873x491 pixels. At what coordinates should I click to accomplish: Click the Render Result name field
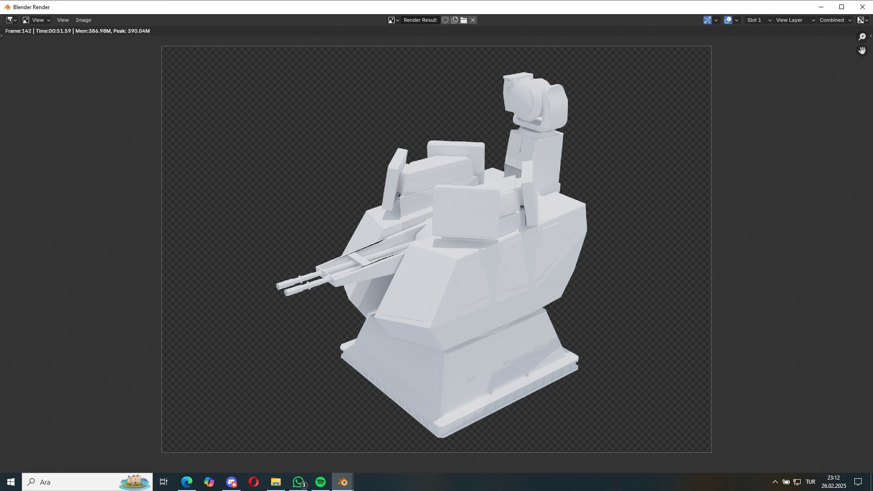click(420, 20)
